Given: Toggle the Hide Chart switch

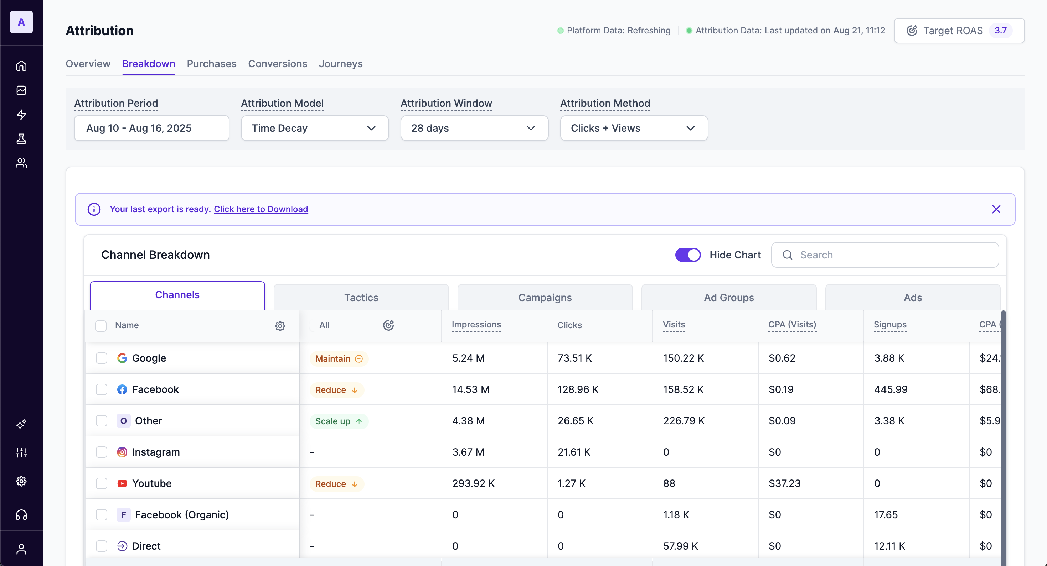Looking at the screenshot, I should (x=688, y=255).
